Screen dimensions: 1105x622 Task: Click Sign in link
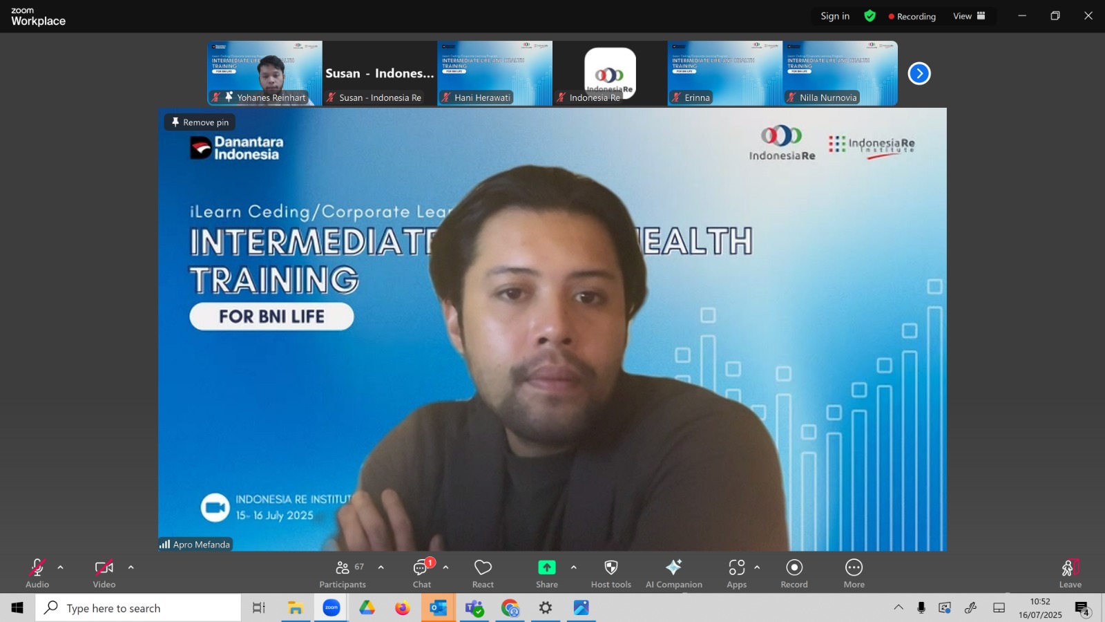pyautogui.click(x=835, y=16)
